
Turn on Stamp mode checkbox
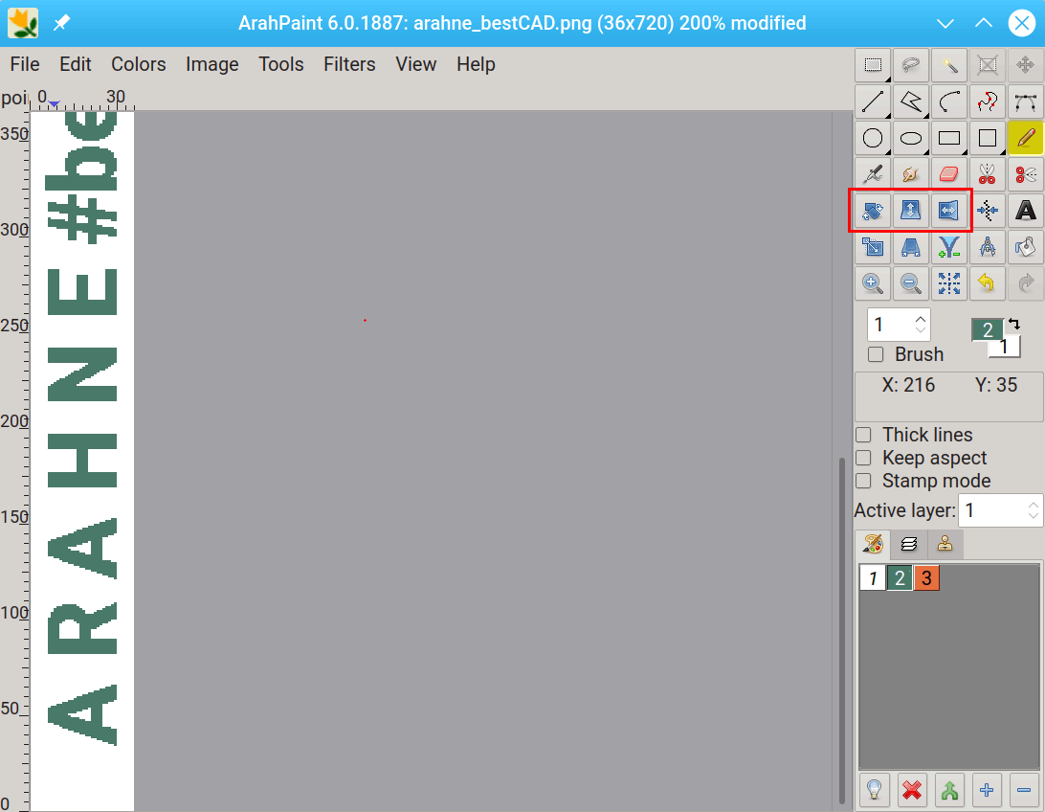click(x=864, y=481)
